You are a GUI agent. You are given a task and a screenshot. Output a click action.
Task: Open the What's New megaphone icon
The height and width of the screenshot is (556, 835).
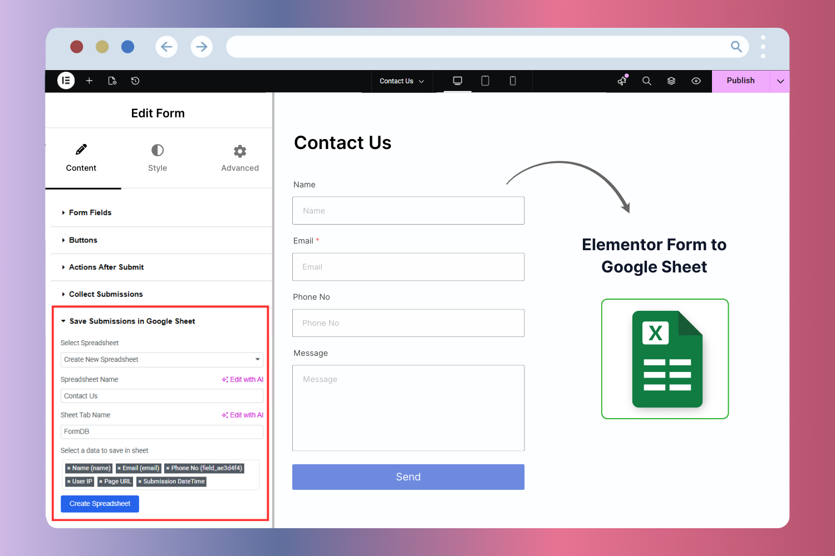click(622, 81)
